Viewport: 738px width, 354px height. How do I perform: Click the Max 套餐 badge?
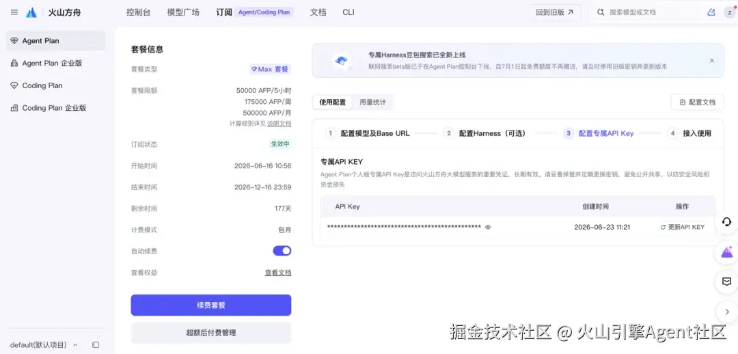[270, 69]
